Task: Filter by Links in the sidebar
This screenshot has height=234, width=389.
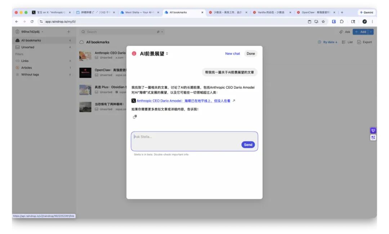Action: click(x=44, y=61)
